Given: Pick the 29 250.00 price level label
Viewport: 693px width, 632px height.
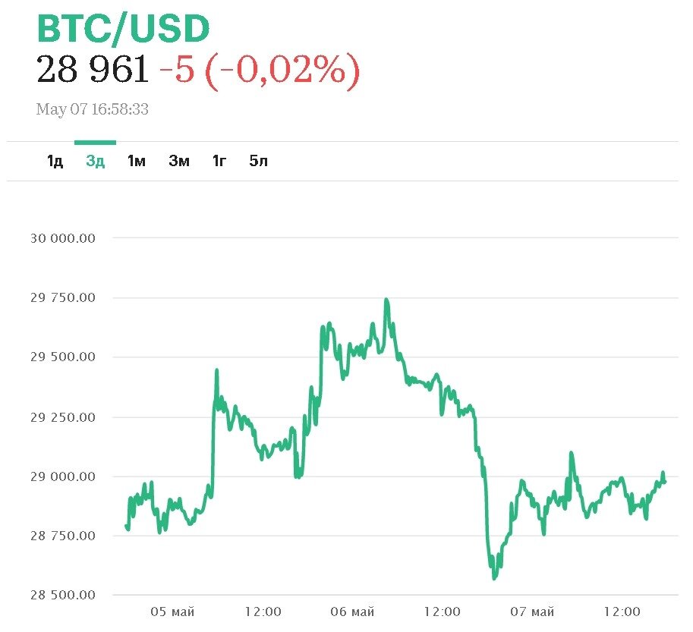Looking at the screenshot, I should (63, 417).
